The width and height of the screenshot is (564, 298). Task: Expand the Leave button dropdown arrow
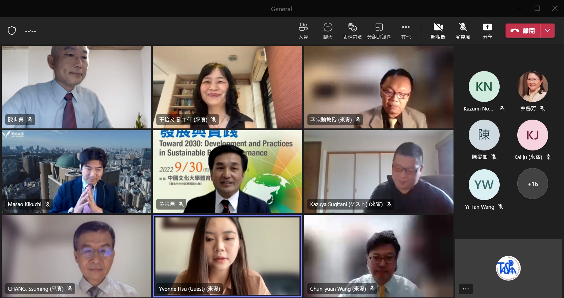tap(548, 31)
